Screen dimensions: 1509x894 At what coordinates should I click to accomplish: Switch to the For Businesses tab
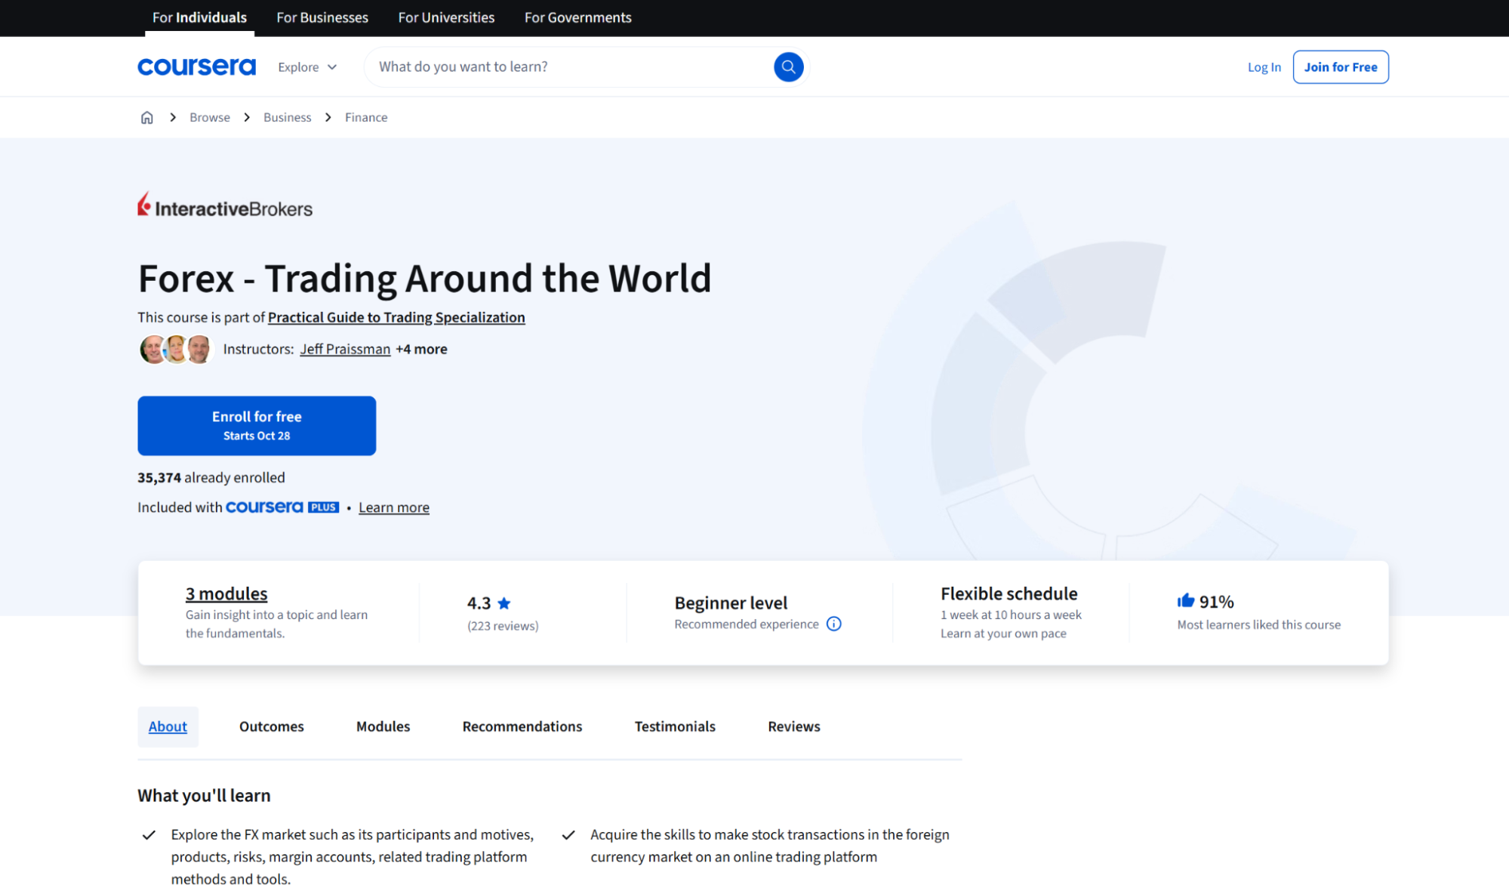(322, 17)
